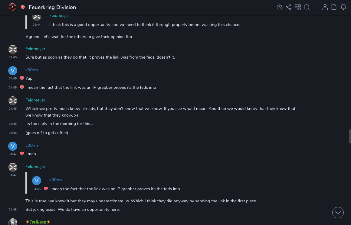Click the share icon in header

pyautogui.click(x=288, y=7)
